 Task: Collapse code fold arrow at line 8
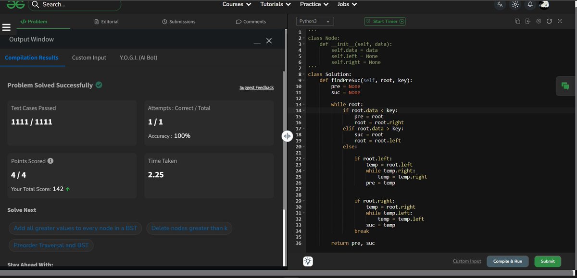304,74
